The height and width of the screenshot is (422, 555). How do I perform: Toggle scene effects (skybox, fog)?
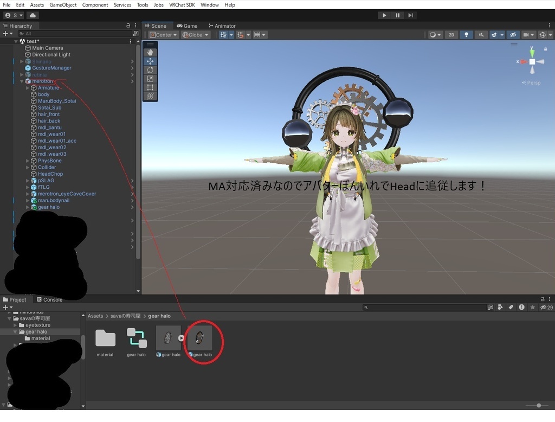click(x=494, y=35)
